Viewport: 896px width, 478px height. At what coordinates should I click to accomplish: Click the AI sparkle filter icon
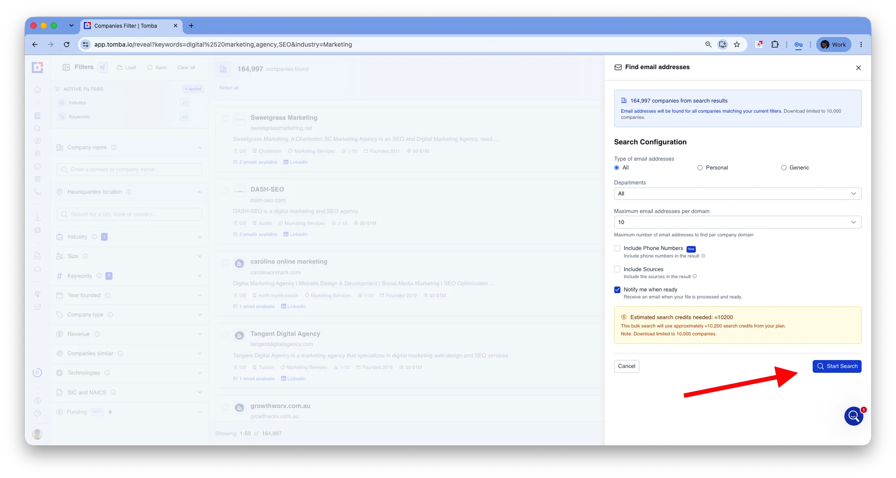click(x=102, y=67)
